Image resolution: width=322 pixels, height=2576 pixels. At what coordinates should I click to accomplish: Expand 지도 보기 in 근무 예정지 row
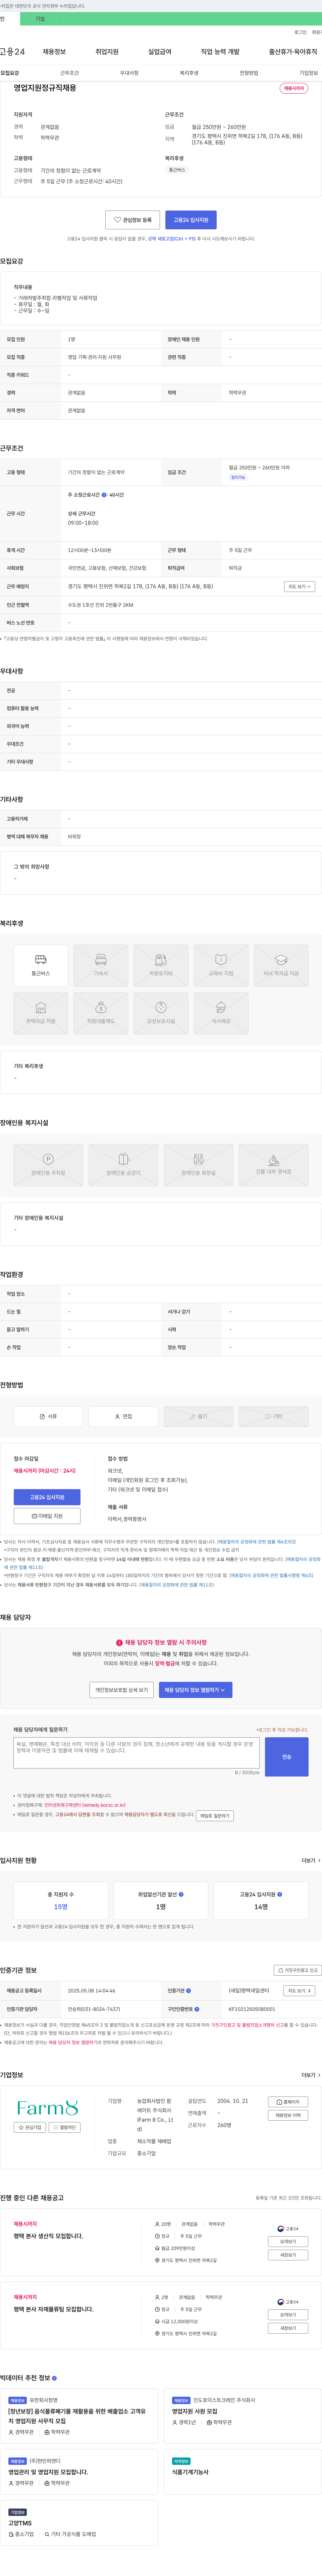click(299, 587)
